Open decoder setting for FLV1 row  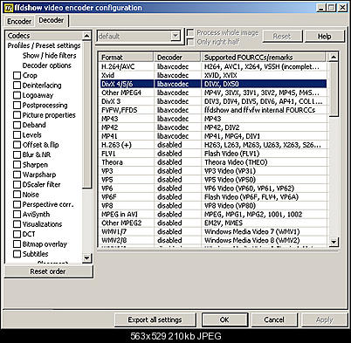point(177,154)
